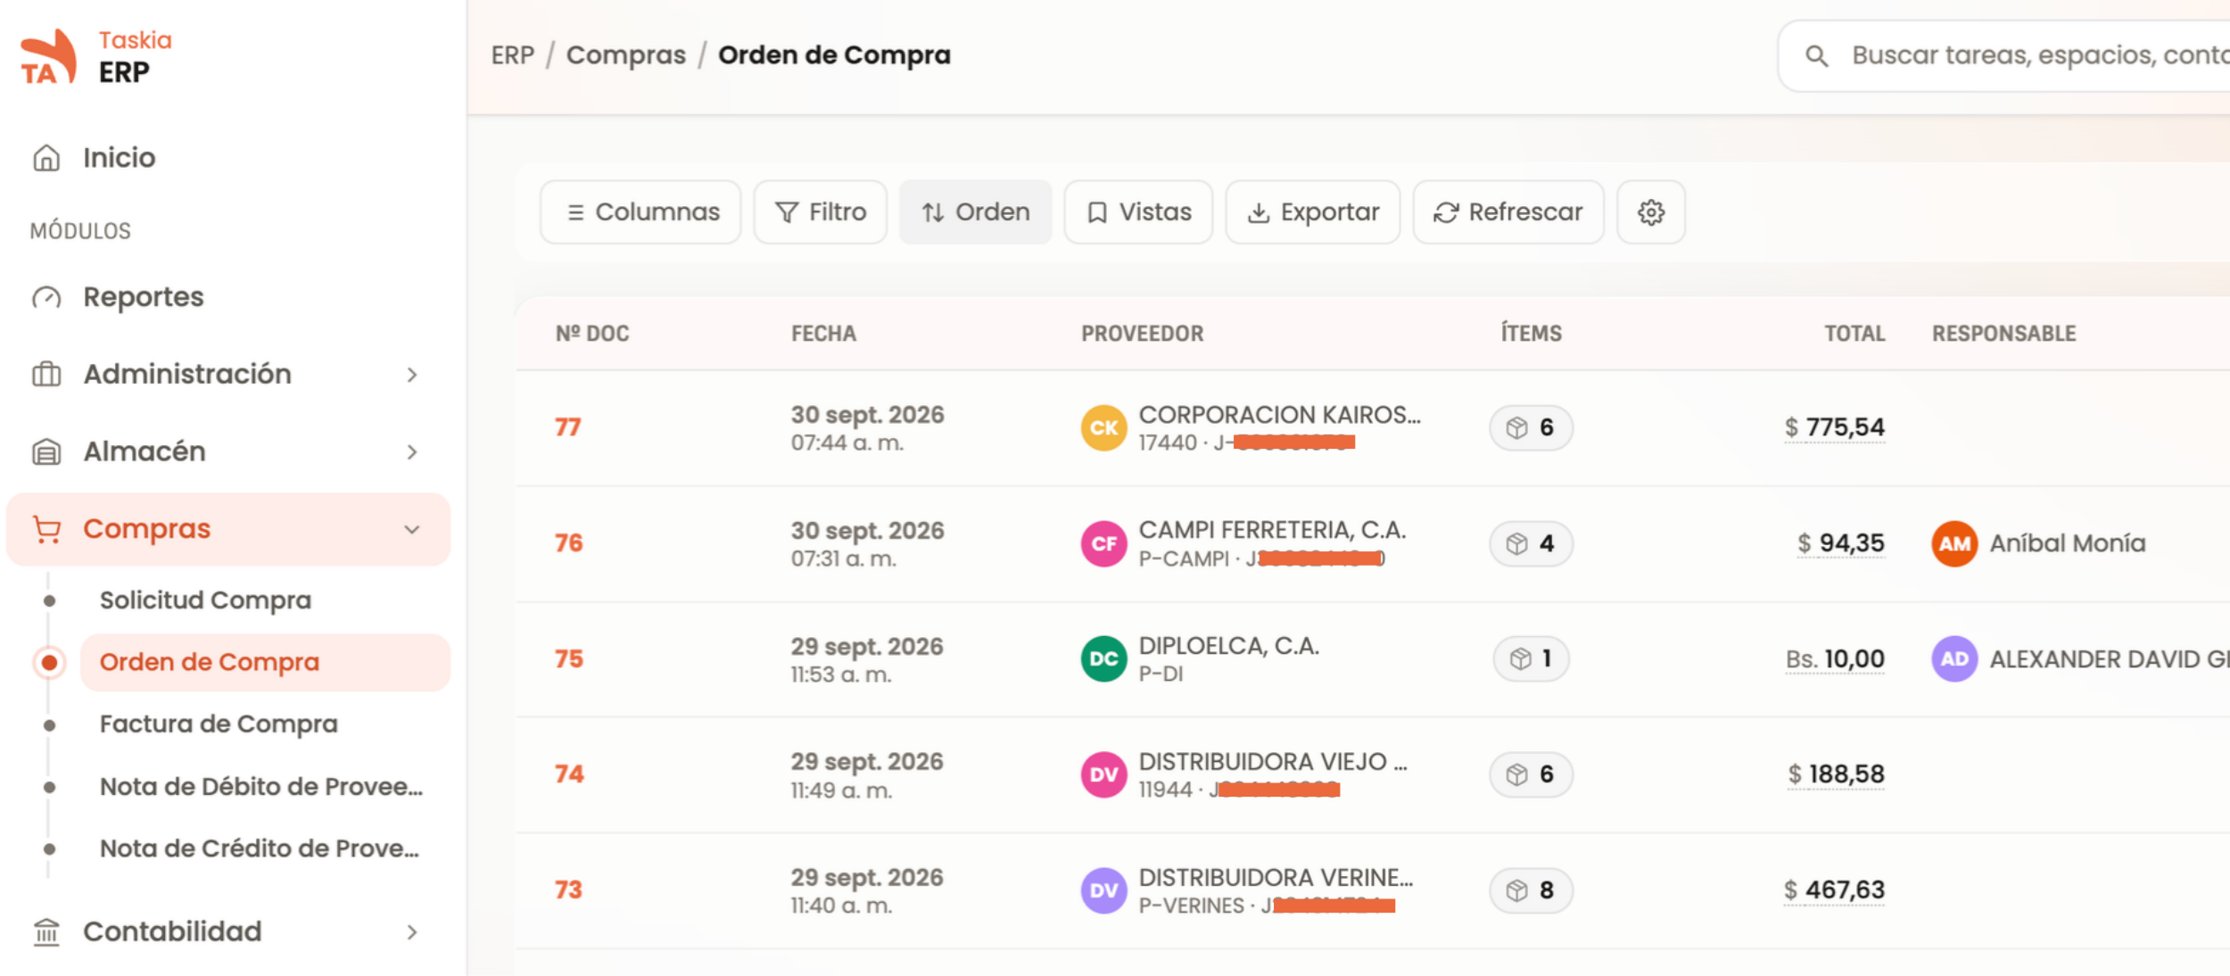Open purchase order number 76
The height and width of the screenshot is (976, 2230).
(568, 543)
